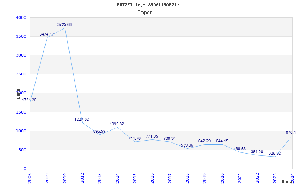
Task: Select the 3474.17 data point label
Action: click(x=47, y=34)
